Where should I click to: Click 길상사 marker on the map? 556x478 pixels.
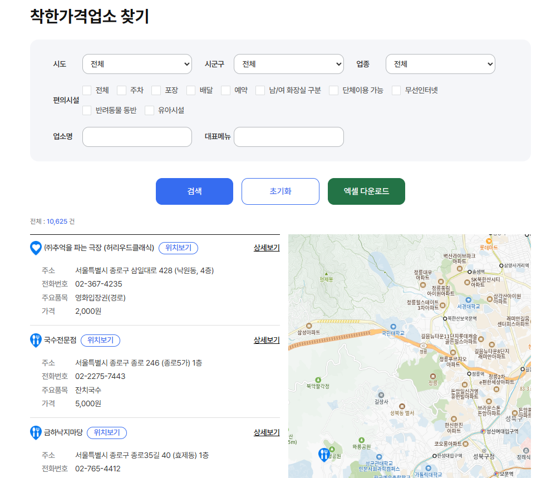[x=381, y=395]
